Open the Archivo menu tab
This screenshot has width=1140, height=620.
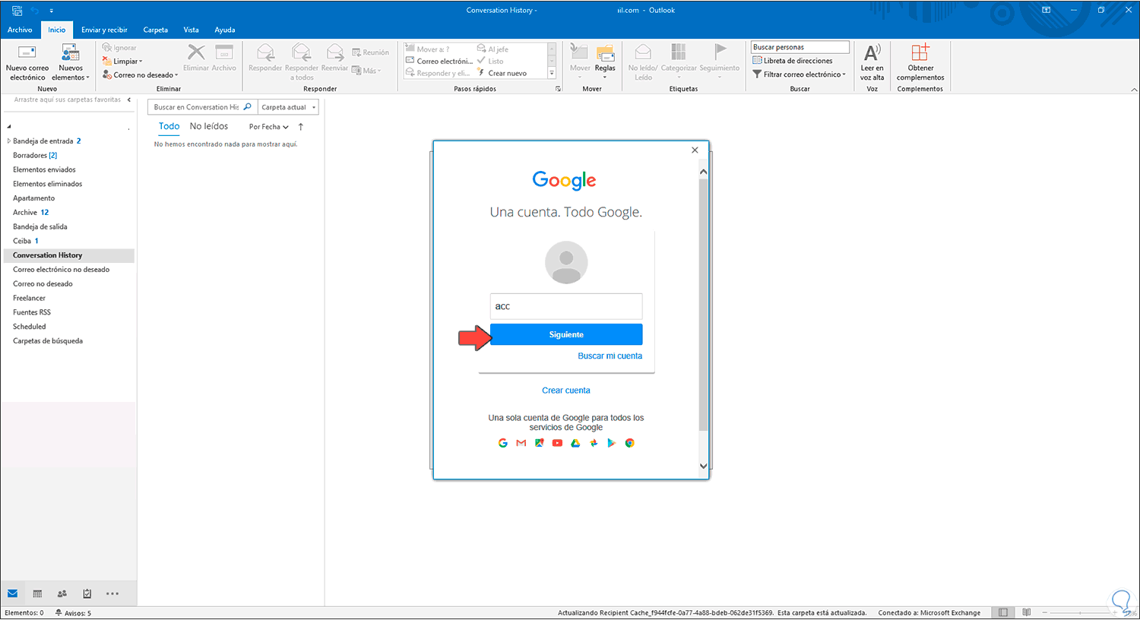tap(20, 30)
